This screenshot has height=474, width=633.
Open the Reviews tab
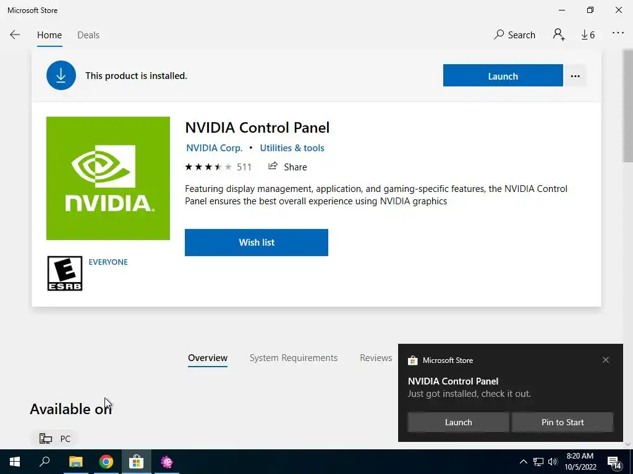click(376, 358)
